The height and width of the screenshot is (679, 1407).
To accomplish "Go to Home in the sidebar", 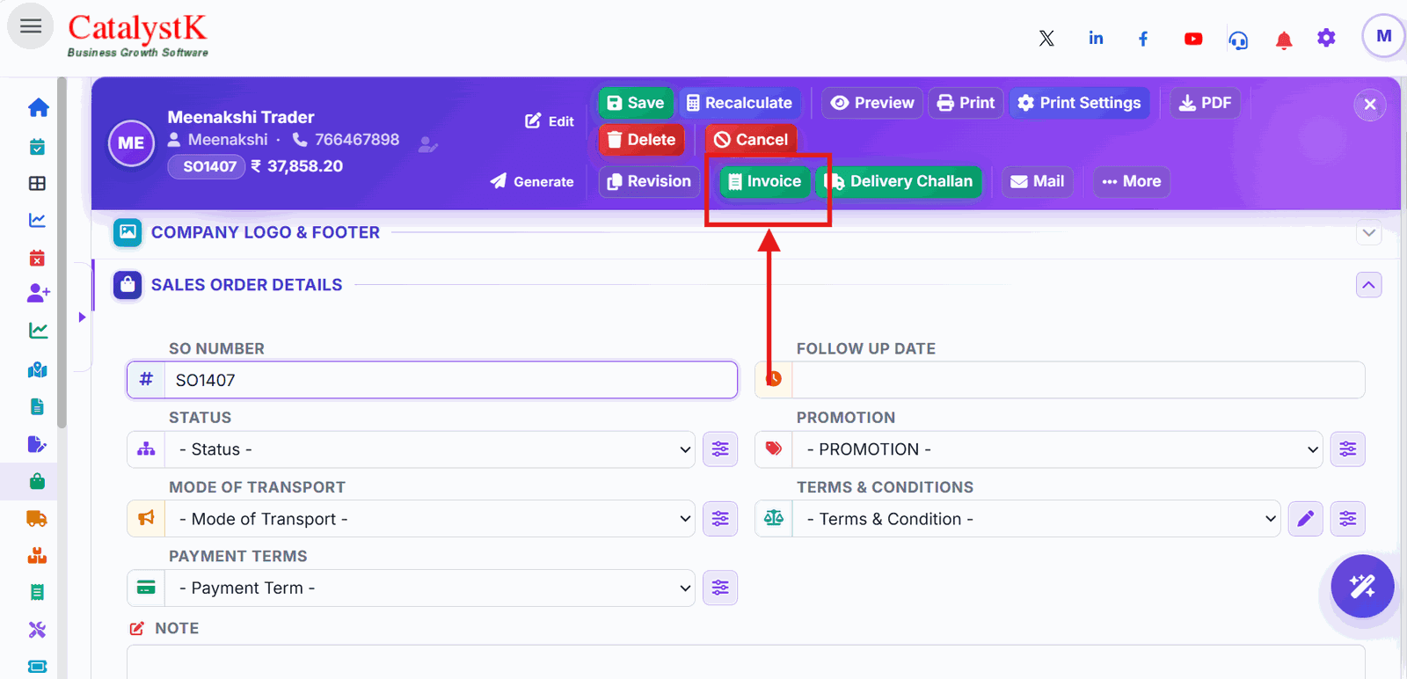I will coord(38,108).
